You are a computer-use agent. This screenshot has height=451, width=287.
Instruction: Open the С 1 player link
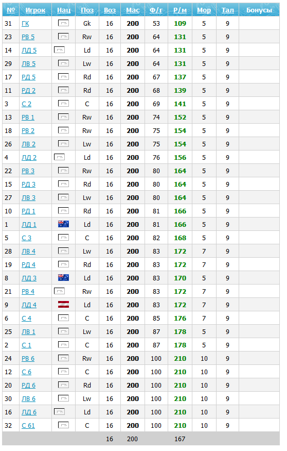(26, 345)
